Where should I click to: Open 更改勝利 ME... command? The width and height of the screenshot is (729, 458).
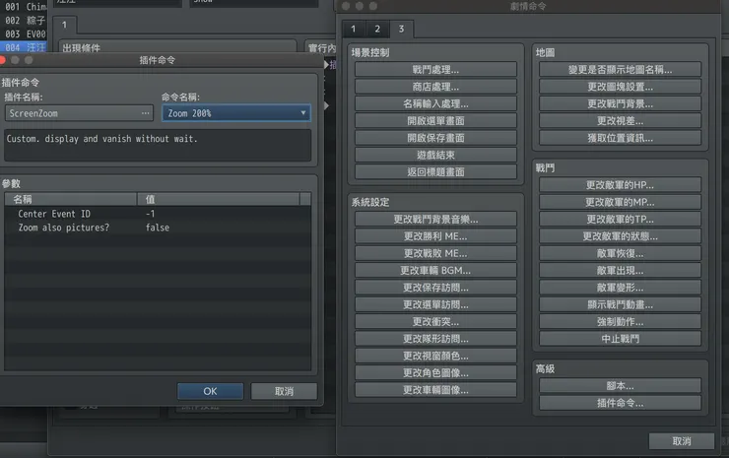pos(435,236)
